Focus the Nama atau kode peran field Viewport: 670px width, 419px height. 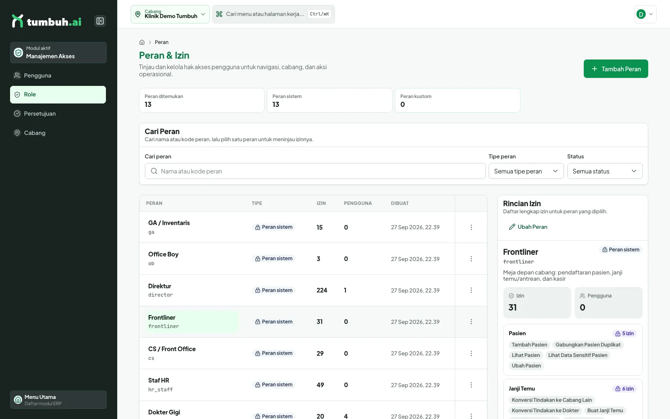pos(315,171)
